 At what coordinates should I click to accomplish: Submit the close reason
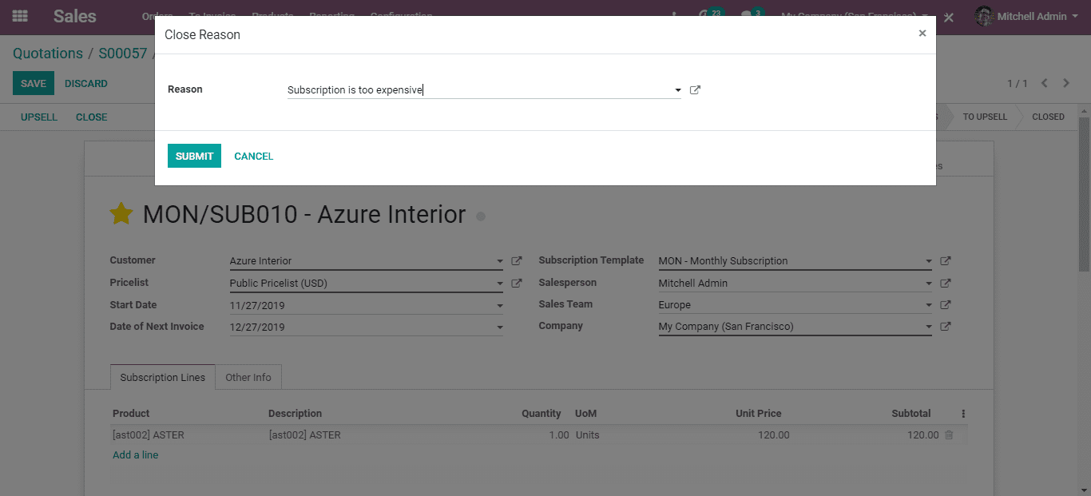(194, 156)
